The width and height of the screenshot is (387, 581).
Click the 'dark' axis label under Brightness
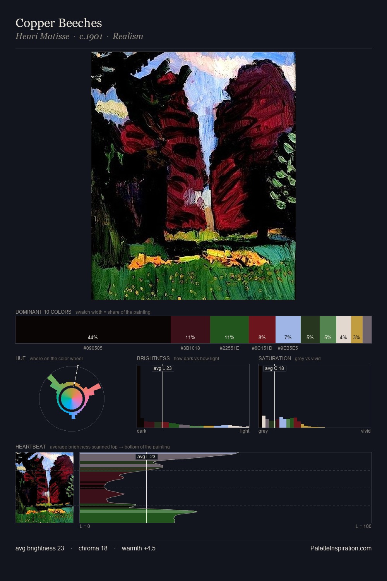click(x=142, y=431)
